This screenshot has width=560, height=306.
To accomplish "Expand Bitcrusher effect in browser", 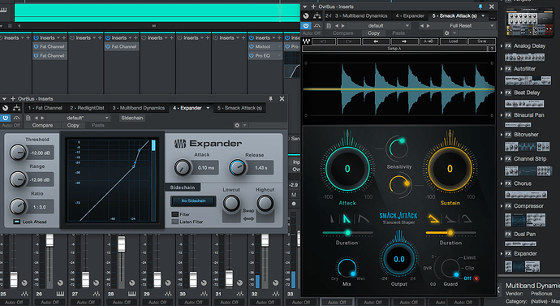I will pos(502,135).
